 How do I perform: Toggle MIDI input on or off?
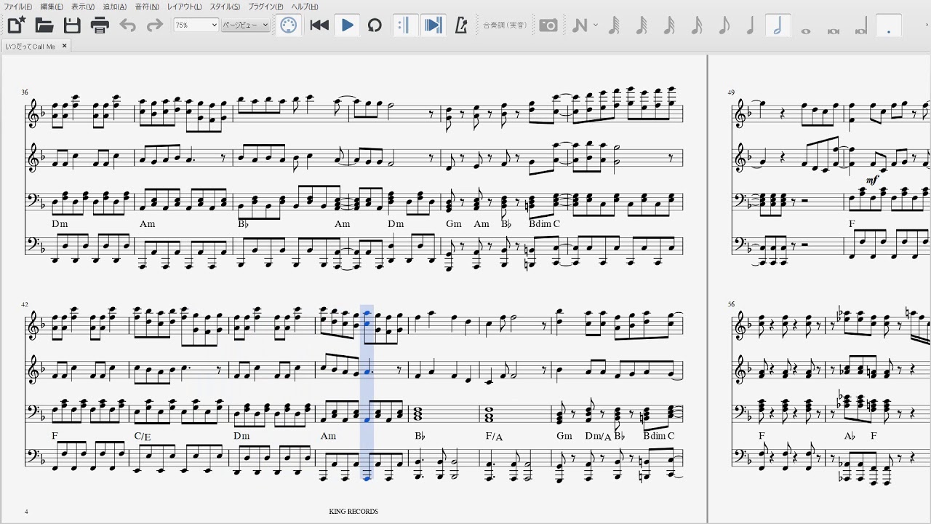click(288, 25)
